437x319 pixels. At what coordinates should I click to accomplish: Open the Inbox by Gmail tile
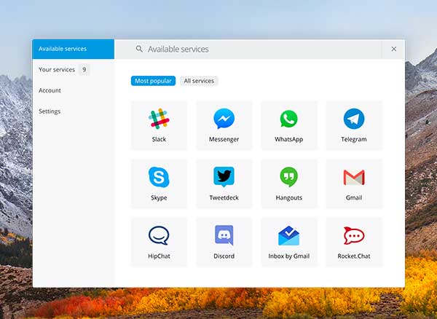pos(289,243)
